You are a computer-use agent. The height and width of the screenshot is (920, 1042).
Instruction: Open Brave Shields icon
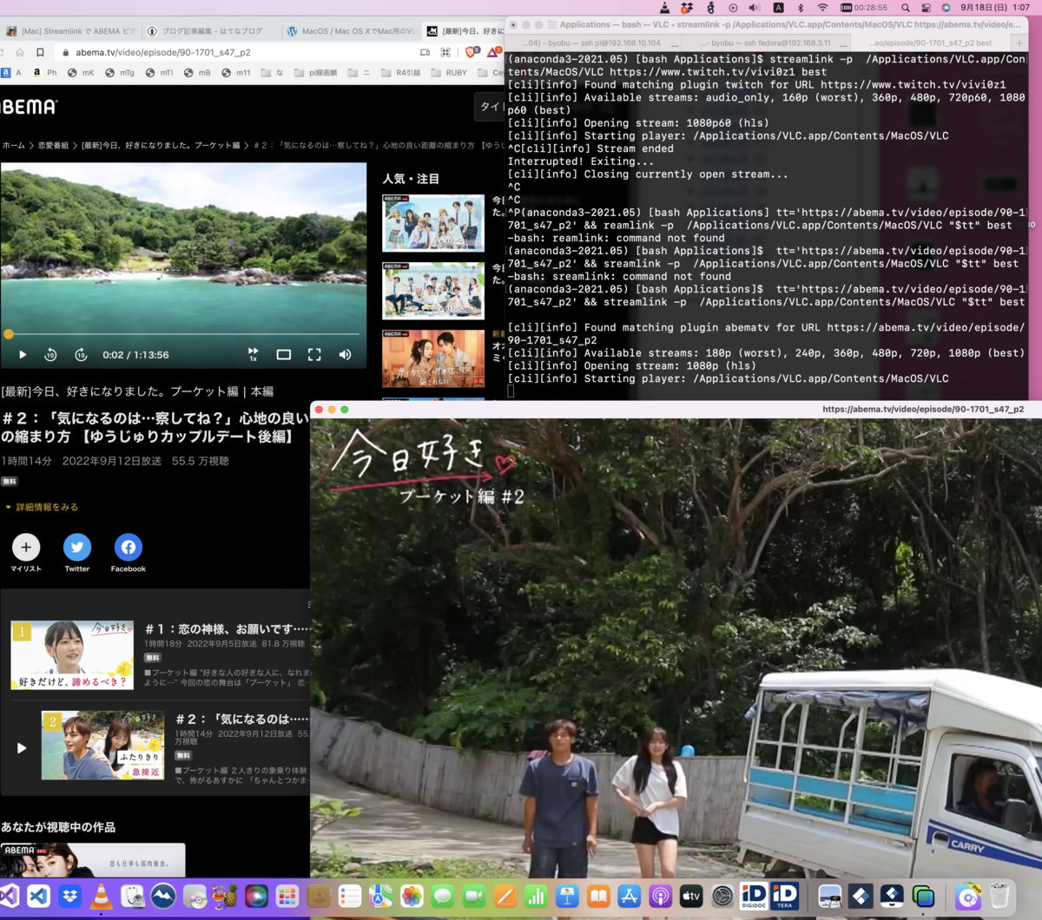(x=471, y=52)
